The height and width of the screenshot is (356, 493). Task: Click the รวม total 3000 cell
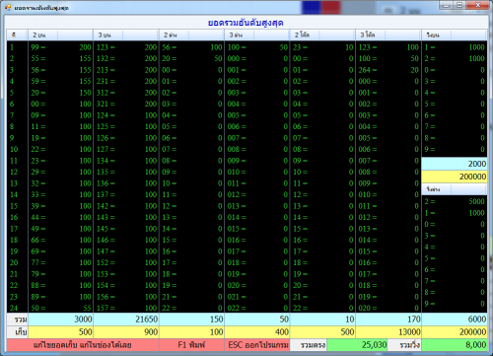tap(61, 320)
